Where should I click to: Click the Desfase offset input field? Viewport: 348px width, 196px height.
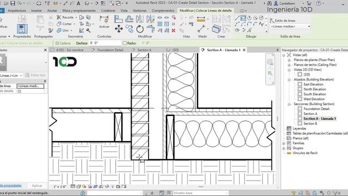coord(105,44)
